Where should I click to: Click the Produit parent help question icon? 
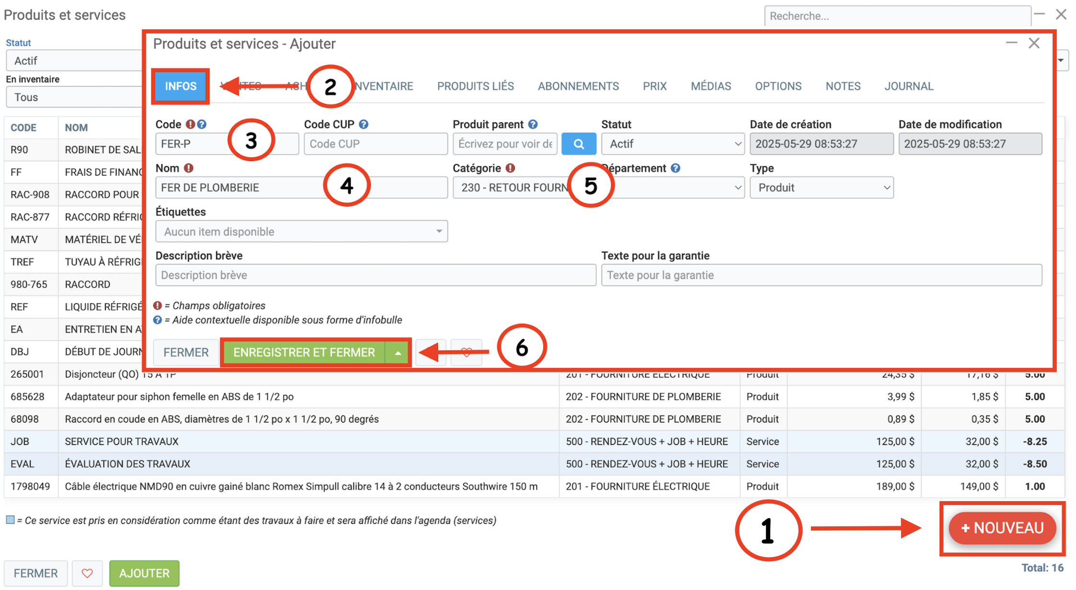pos(533,125)
